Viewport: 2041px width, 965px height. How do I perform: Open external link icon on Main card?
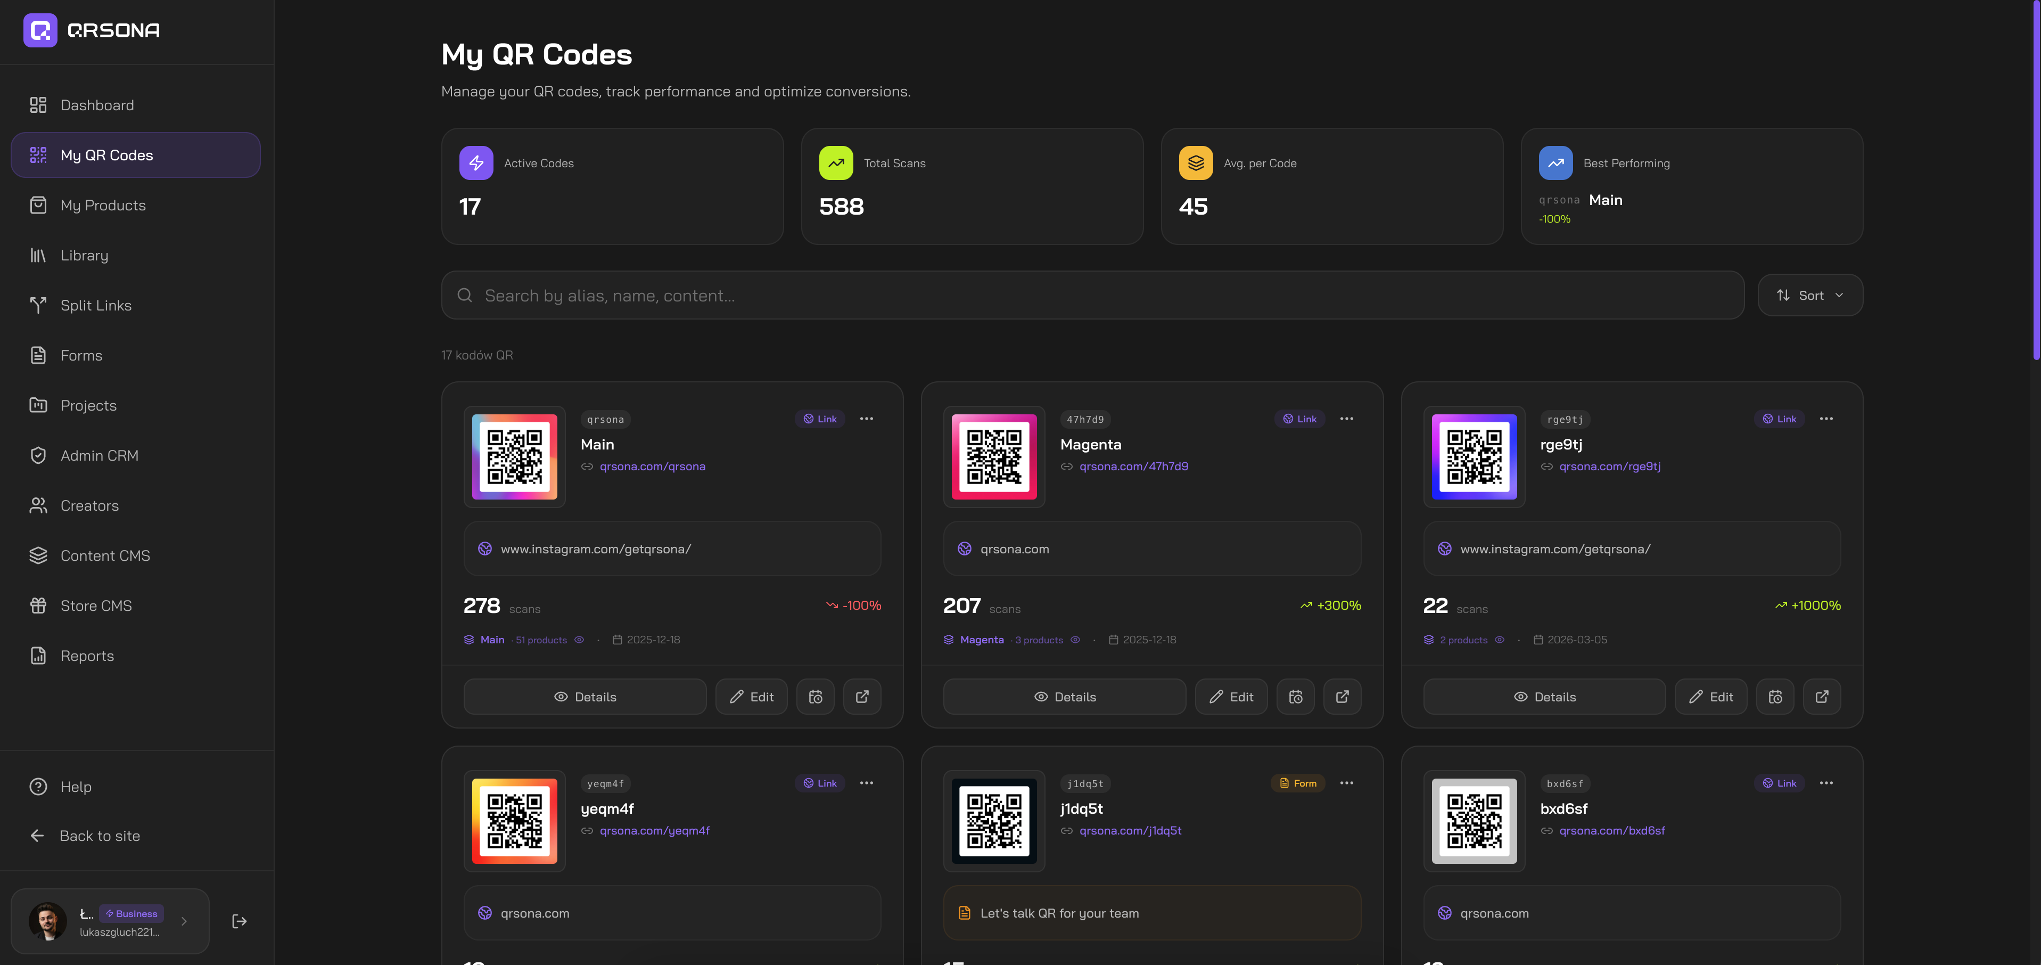coord(862,696)
